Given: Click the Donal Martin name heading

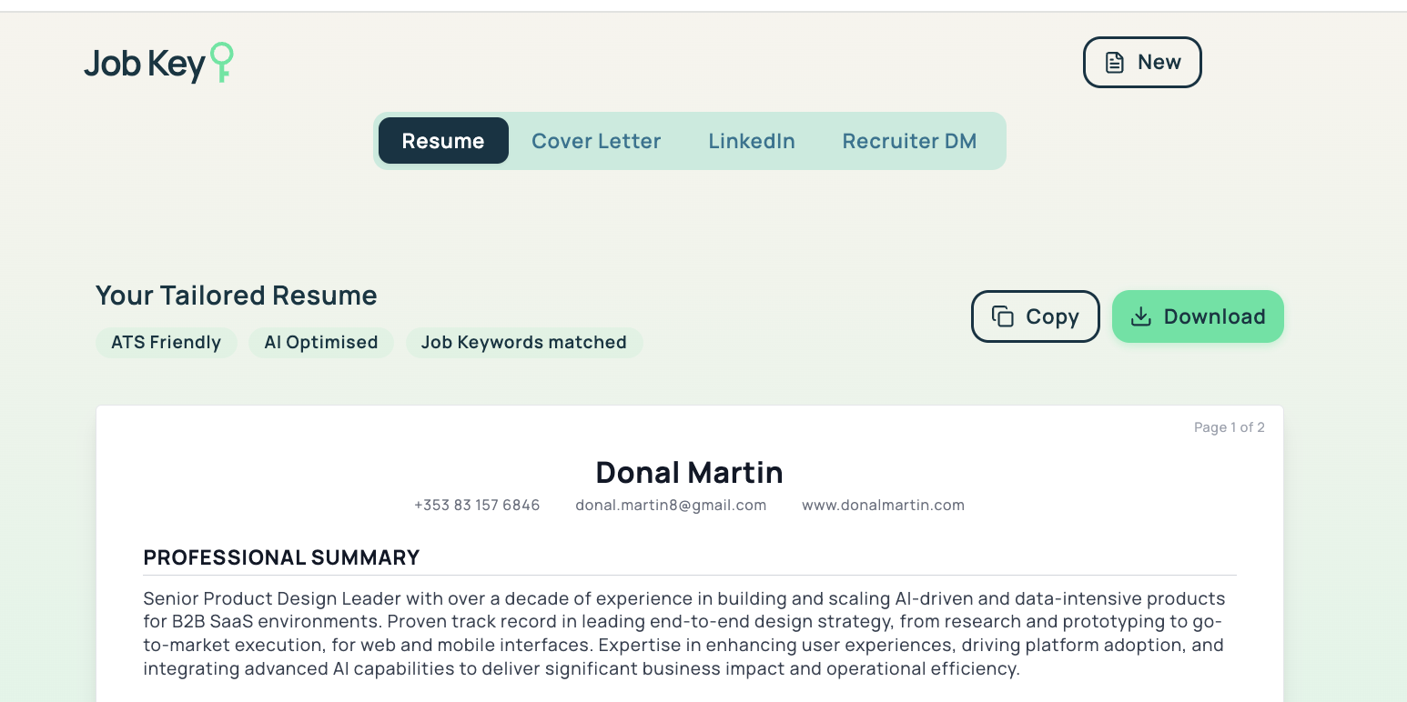Looking at the screenshot, I should 690,473.
